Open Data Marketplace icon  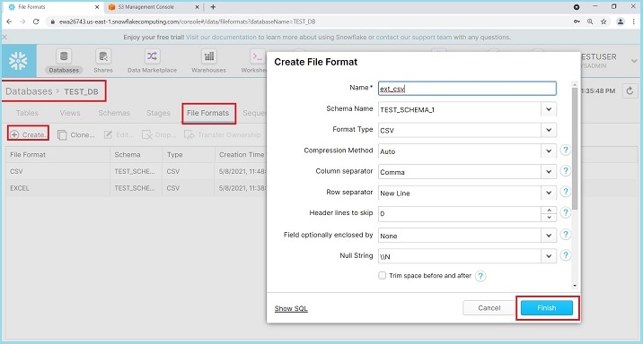152,56
